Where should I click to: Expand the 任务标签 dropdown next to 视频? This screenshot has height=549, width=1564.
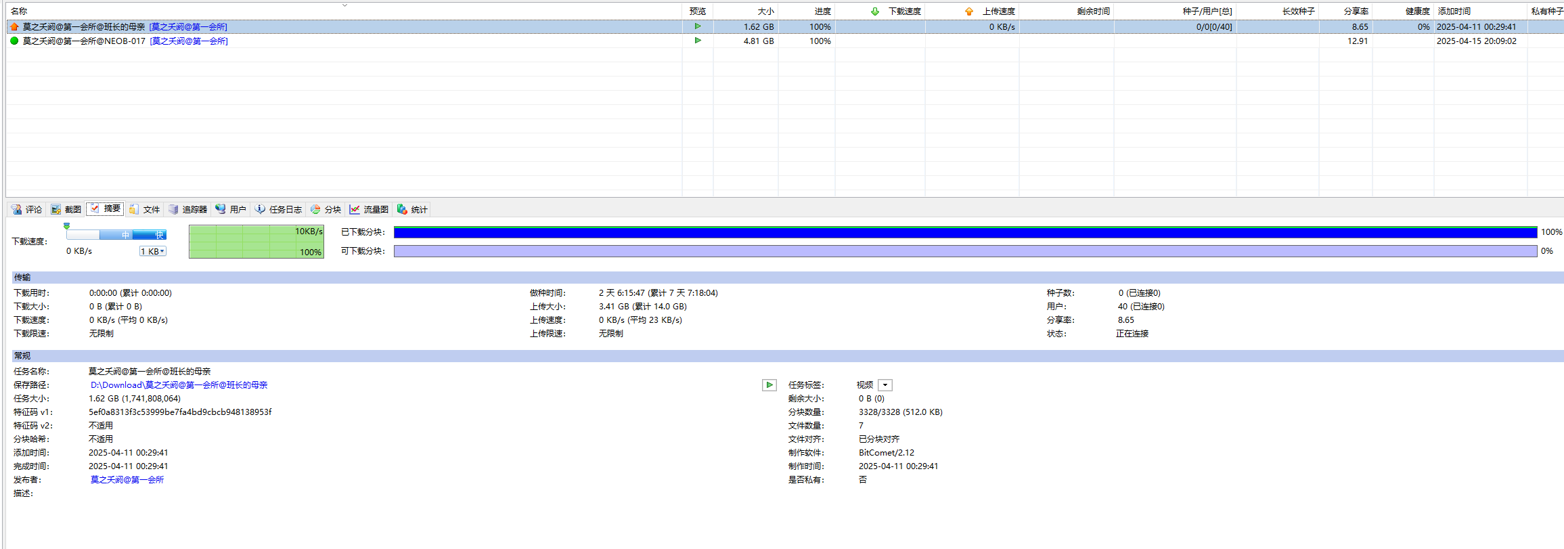tap(885, 385)
